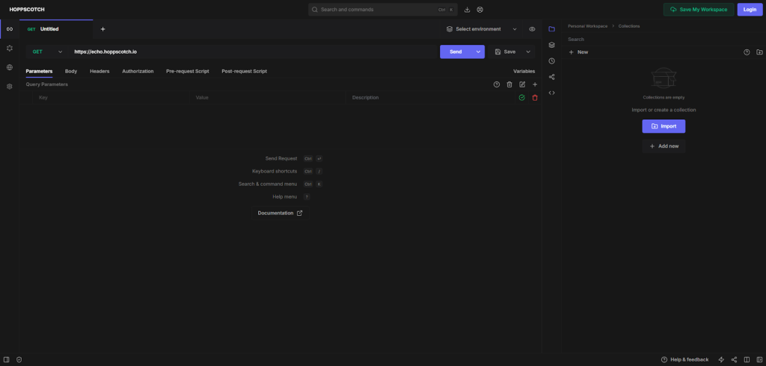Image resolution: width=766 pixels, height=366 pixels.
Task: Open bulk edit for query parameters
Action: [x=522, y=84]
